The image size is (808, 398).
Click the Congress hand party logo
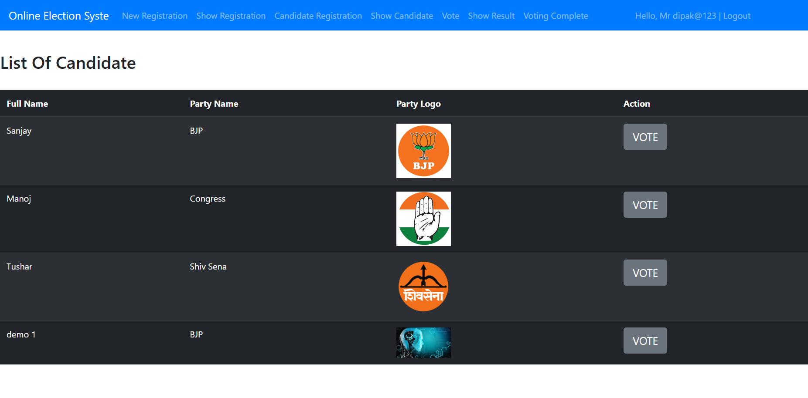point(423,219)
